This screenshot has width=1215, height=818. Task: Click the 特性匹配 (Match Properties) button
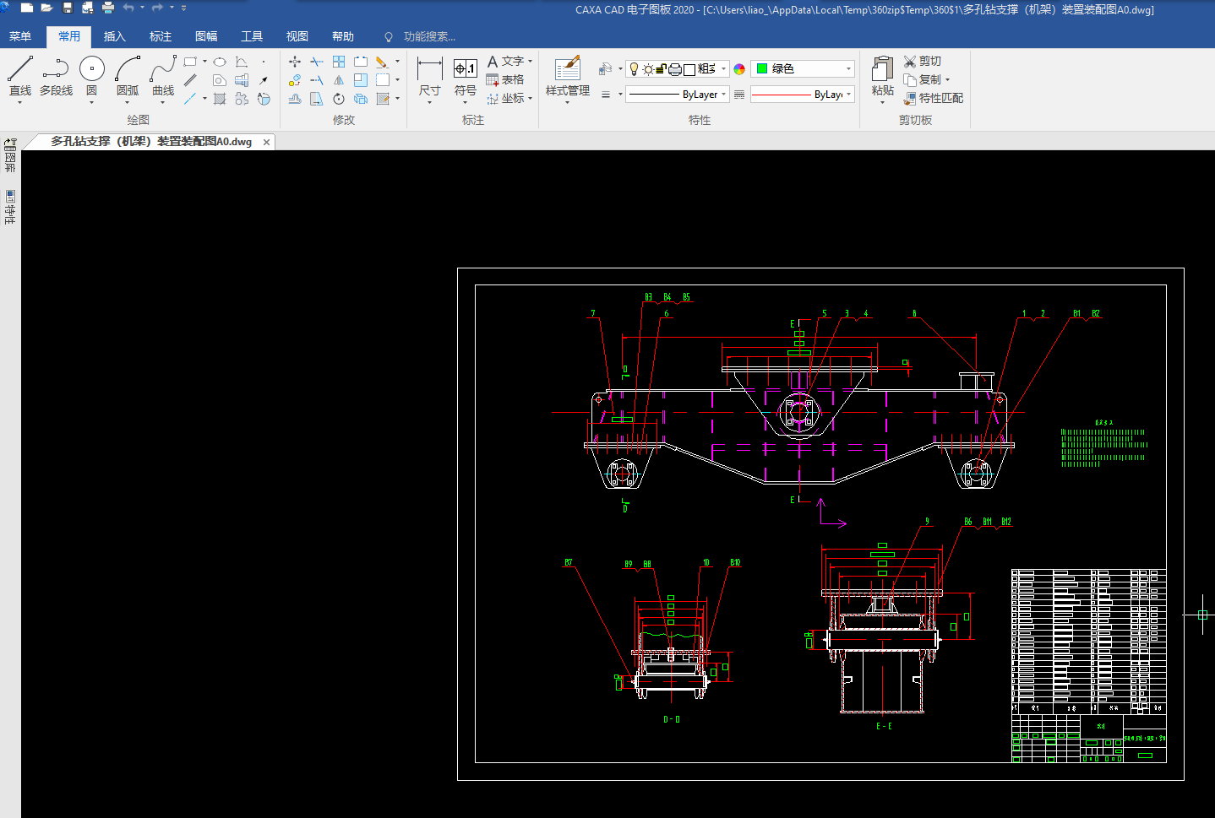pyautogui.click(x=934, y=99)
